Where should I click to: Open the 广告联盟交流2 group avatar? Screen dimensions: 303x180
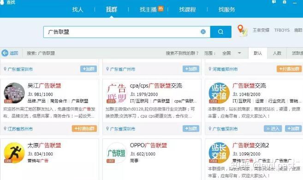[x=219, y=153]
